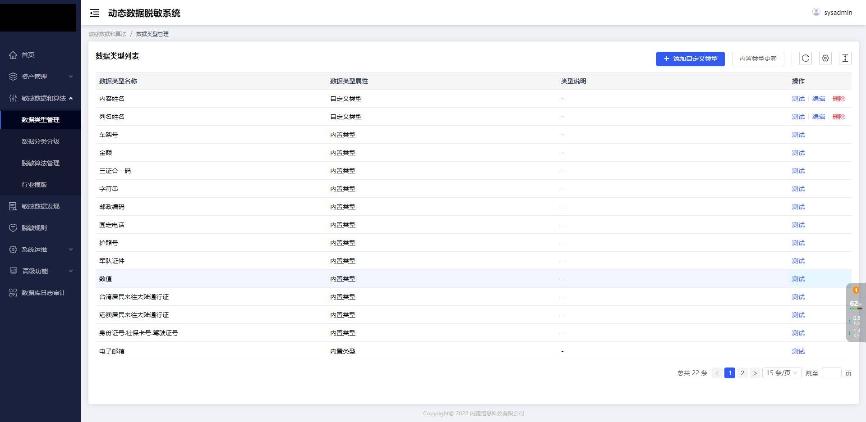Click 测试 for 车架号 row

798,135
